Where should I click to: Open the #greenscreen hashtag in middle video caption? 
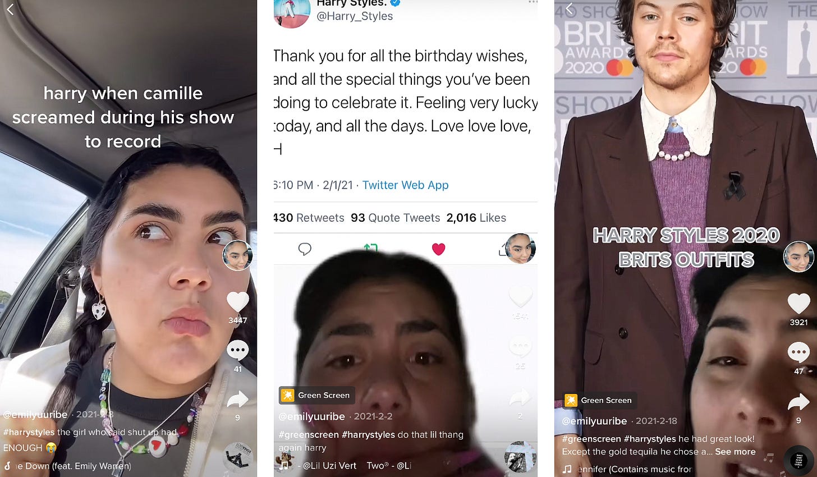309,435
